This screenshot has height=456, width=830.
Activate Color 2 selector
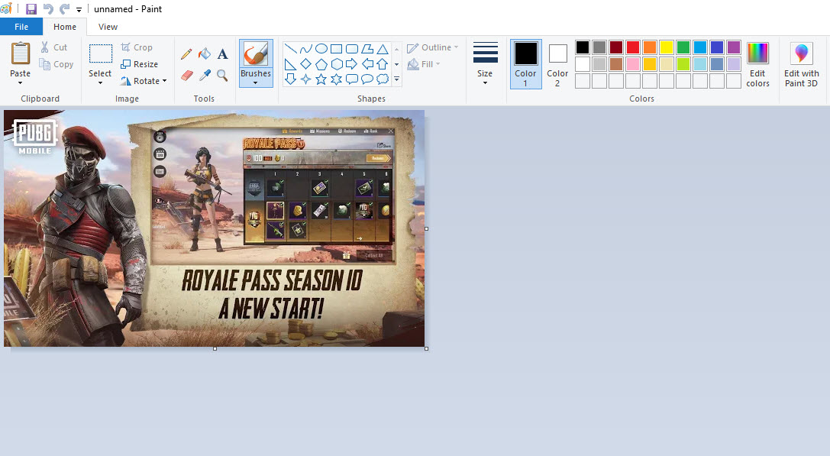[557, 64]
